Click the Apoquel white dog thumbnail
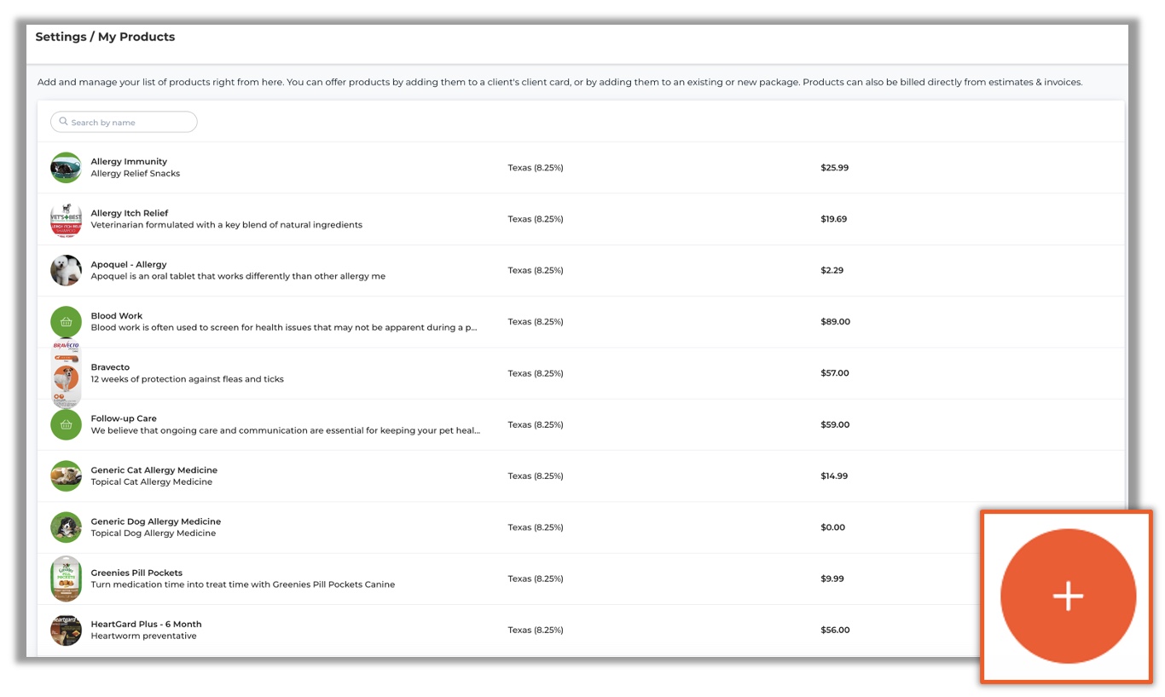This screenshot has width=1165, height=697. click(x=66, y=271)
